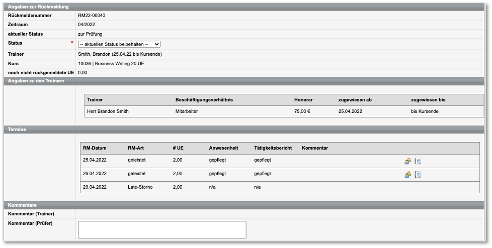
Task: Click the Termine section header
Action: click(x=244, y=130)
